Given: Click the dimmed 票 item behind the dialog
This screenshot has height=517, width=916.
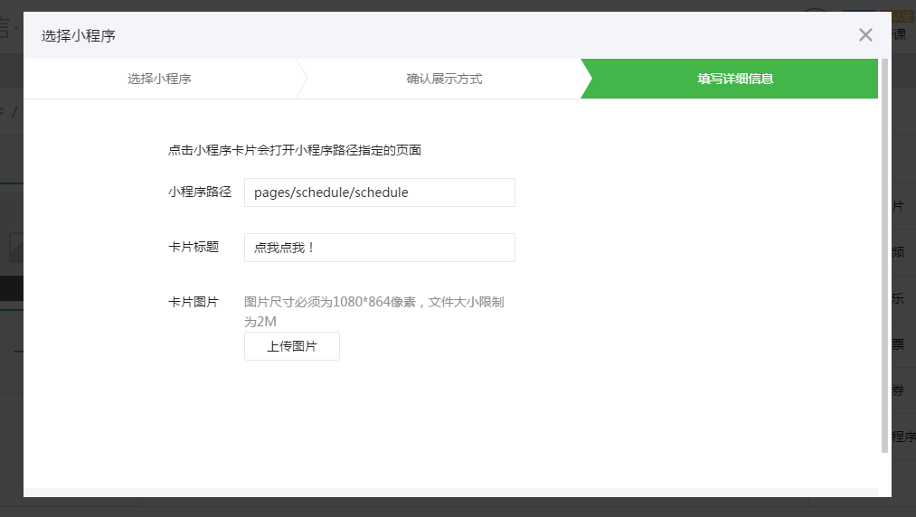Looking at the screenshot, I should [898, 343].
